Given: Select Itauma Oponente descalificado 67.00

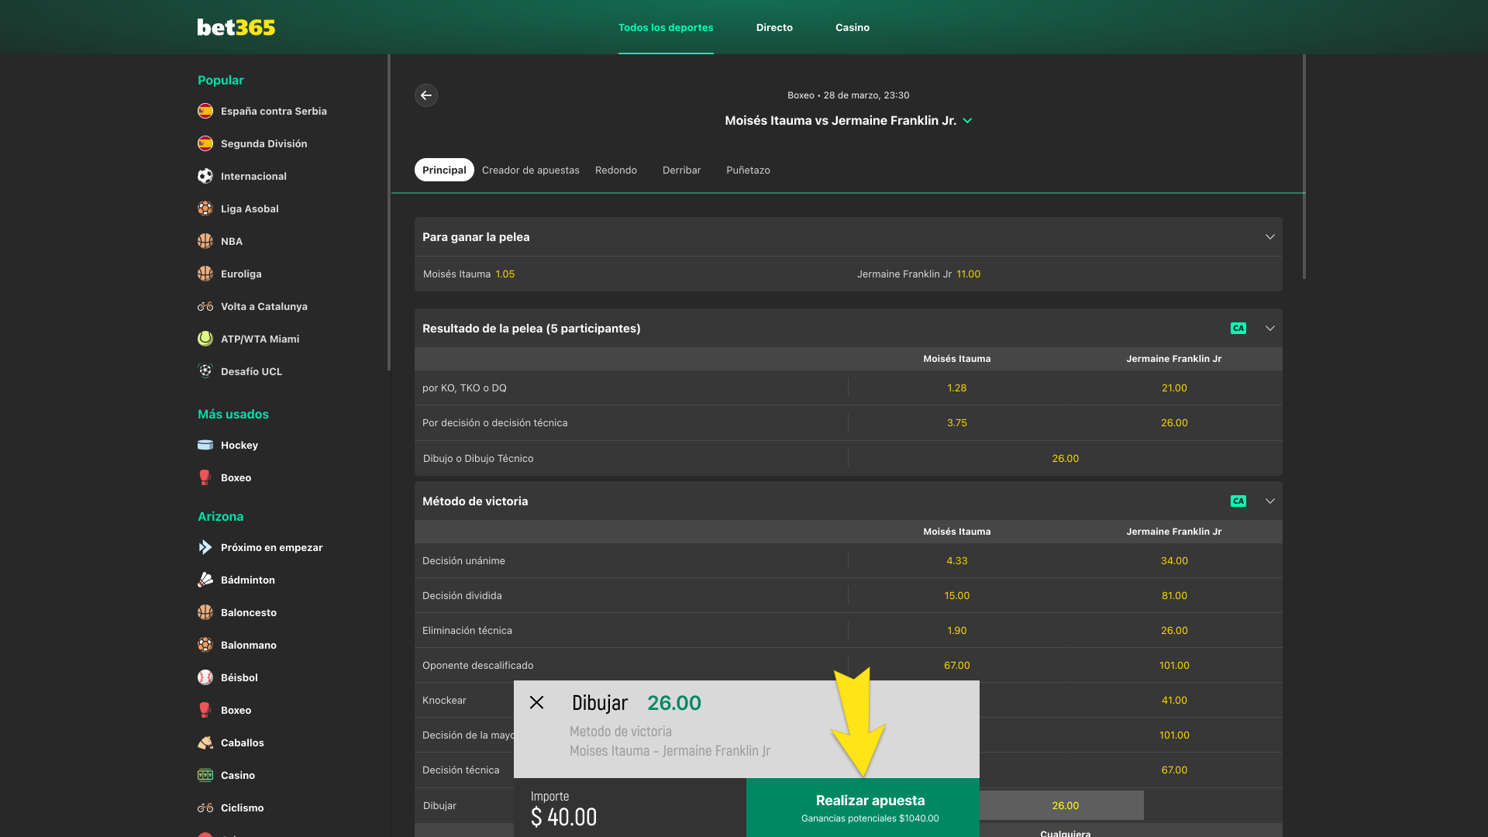Looking at the screenshot, I should (x=957, y=666).
